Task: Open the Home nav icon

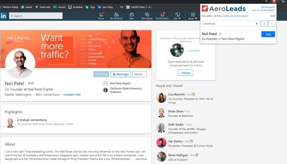Action: pyautogui.click(x=101, y=16)
